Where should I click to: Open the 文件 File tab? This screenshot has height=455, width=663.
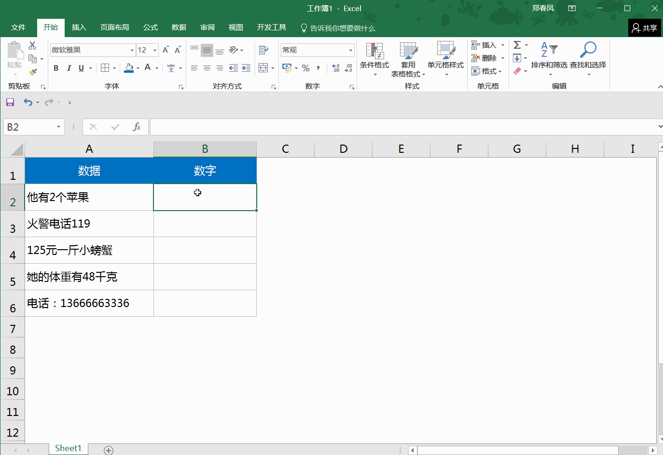tap(18, 27)
